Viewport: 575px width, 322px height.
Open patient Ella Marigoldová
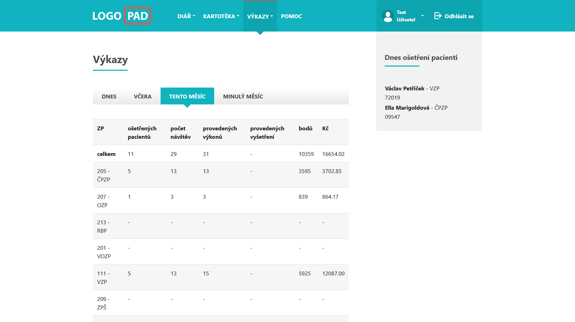[407, 108]
